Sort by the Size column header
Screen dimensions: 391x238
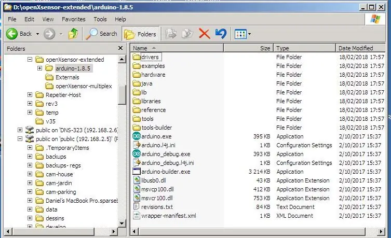[x=249, y=48]
